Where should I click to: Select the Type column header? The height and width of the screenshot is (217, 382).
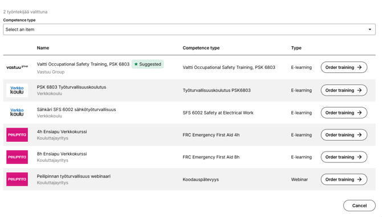pos(296,48)
